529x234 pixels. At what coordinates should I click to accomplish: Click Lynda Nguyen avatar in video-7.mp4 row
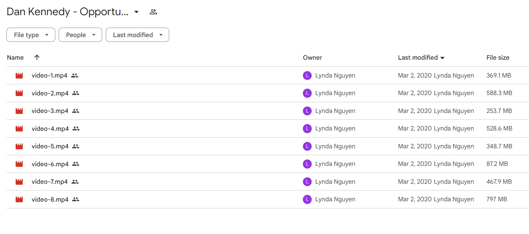coord(307,182)
